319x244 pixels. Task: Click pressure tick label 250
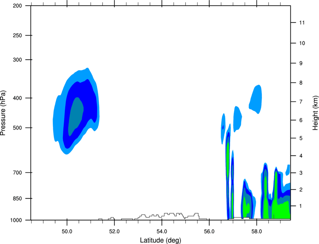pos(17,35)
